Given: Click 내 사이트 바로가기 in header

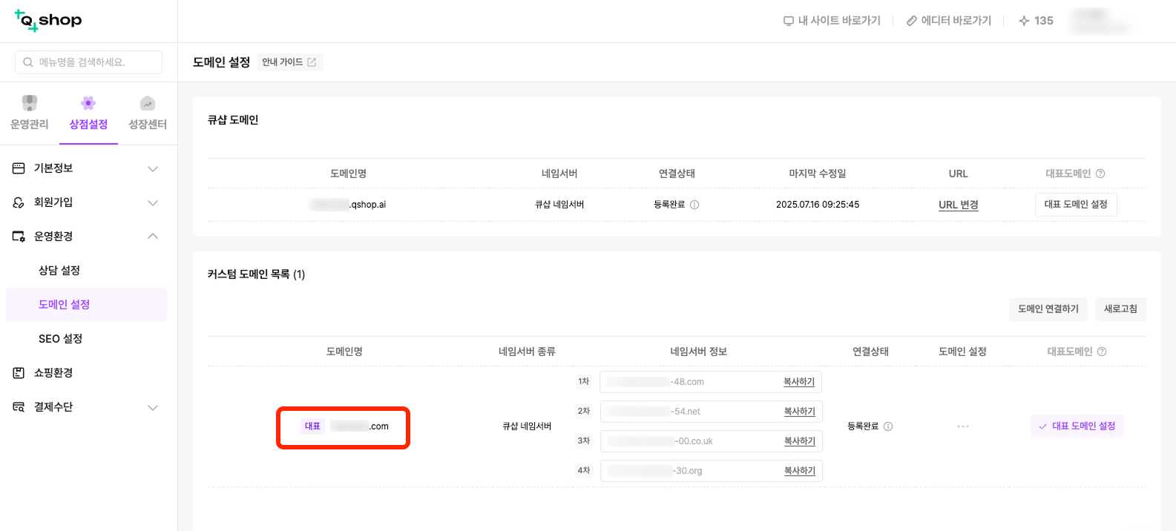Looking at the screenshot, I should (832, 21).
